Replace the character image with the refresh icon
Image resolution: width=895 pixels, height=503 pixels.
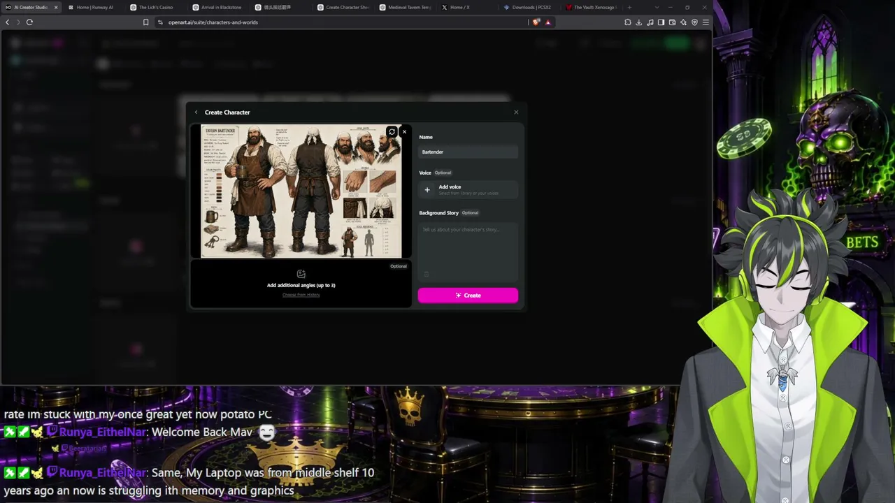392,131
